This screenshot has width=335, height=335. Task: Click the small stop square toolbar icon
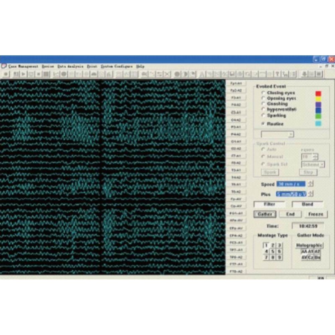(39, 74)
